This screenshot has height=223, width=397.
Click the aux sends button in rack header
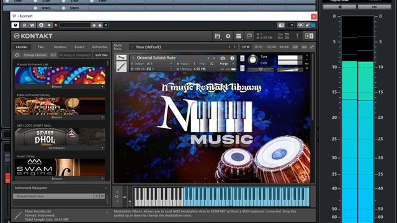tap(304, 47)
